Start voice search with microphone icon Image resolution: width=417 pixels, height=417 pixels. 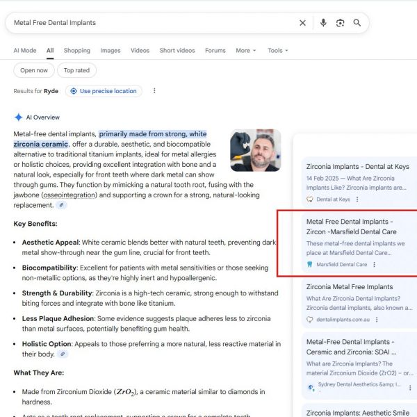pyautogui.click(x=323, y=23)
